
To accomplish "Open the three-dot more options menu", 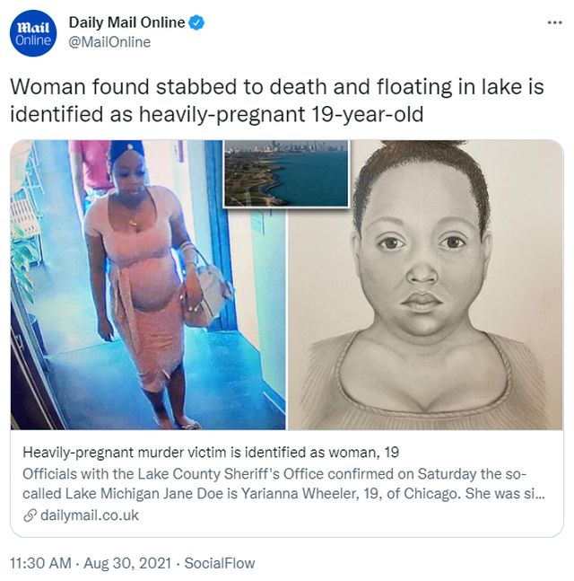I will tap(554, 22).
